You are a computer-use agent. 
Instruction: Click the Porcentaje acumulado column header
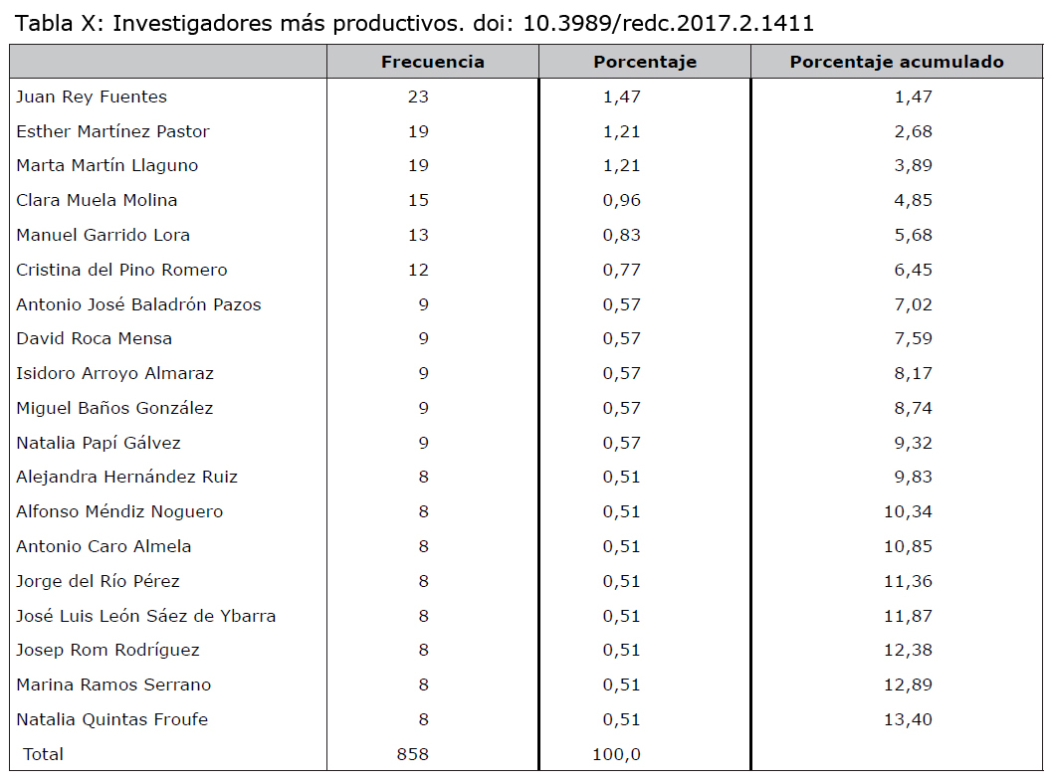coord(897,62)
